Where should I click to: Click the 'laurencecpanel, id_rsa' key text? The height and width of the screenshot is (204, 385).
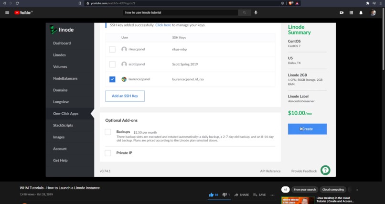(188, 79)
